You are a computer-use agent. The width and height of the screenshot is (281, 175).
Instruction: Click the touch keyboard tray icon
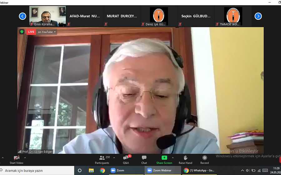click(265, 171)
